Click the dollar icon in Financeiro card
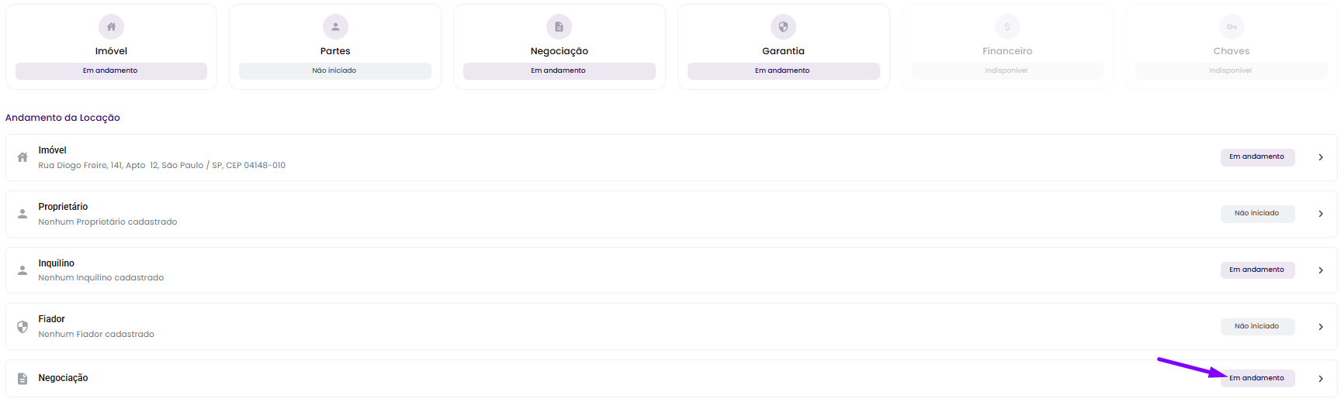 (1007, 26)
